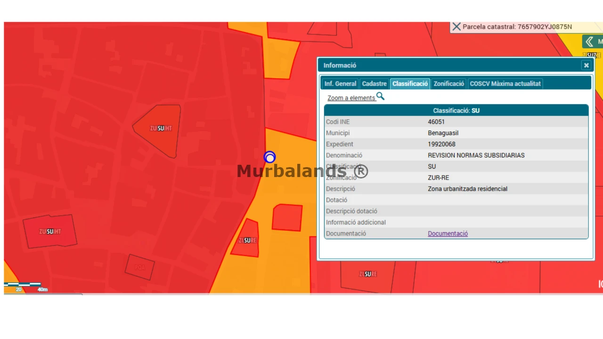The height and width of the screenshot is (339, 603).
Task: Select the Classificació: SU header row
Action: click(x=456, y=111)
